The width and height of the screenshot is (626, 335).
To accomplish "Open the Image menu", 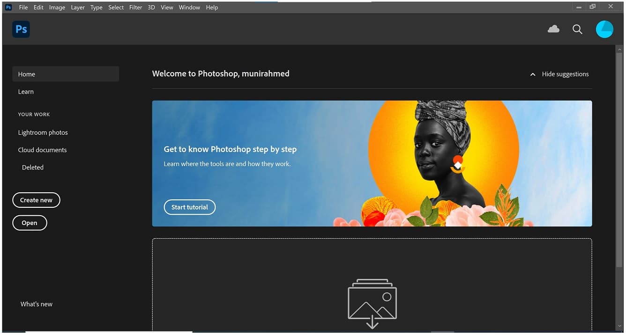I will (57, 7).
